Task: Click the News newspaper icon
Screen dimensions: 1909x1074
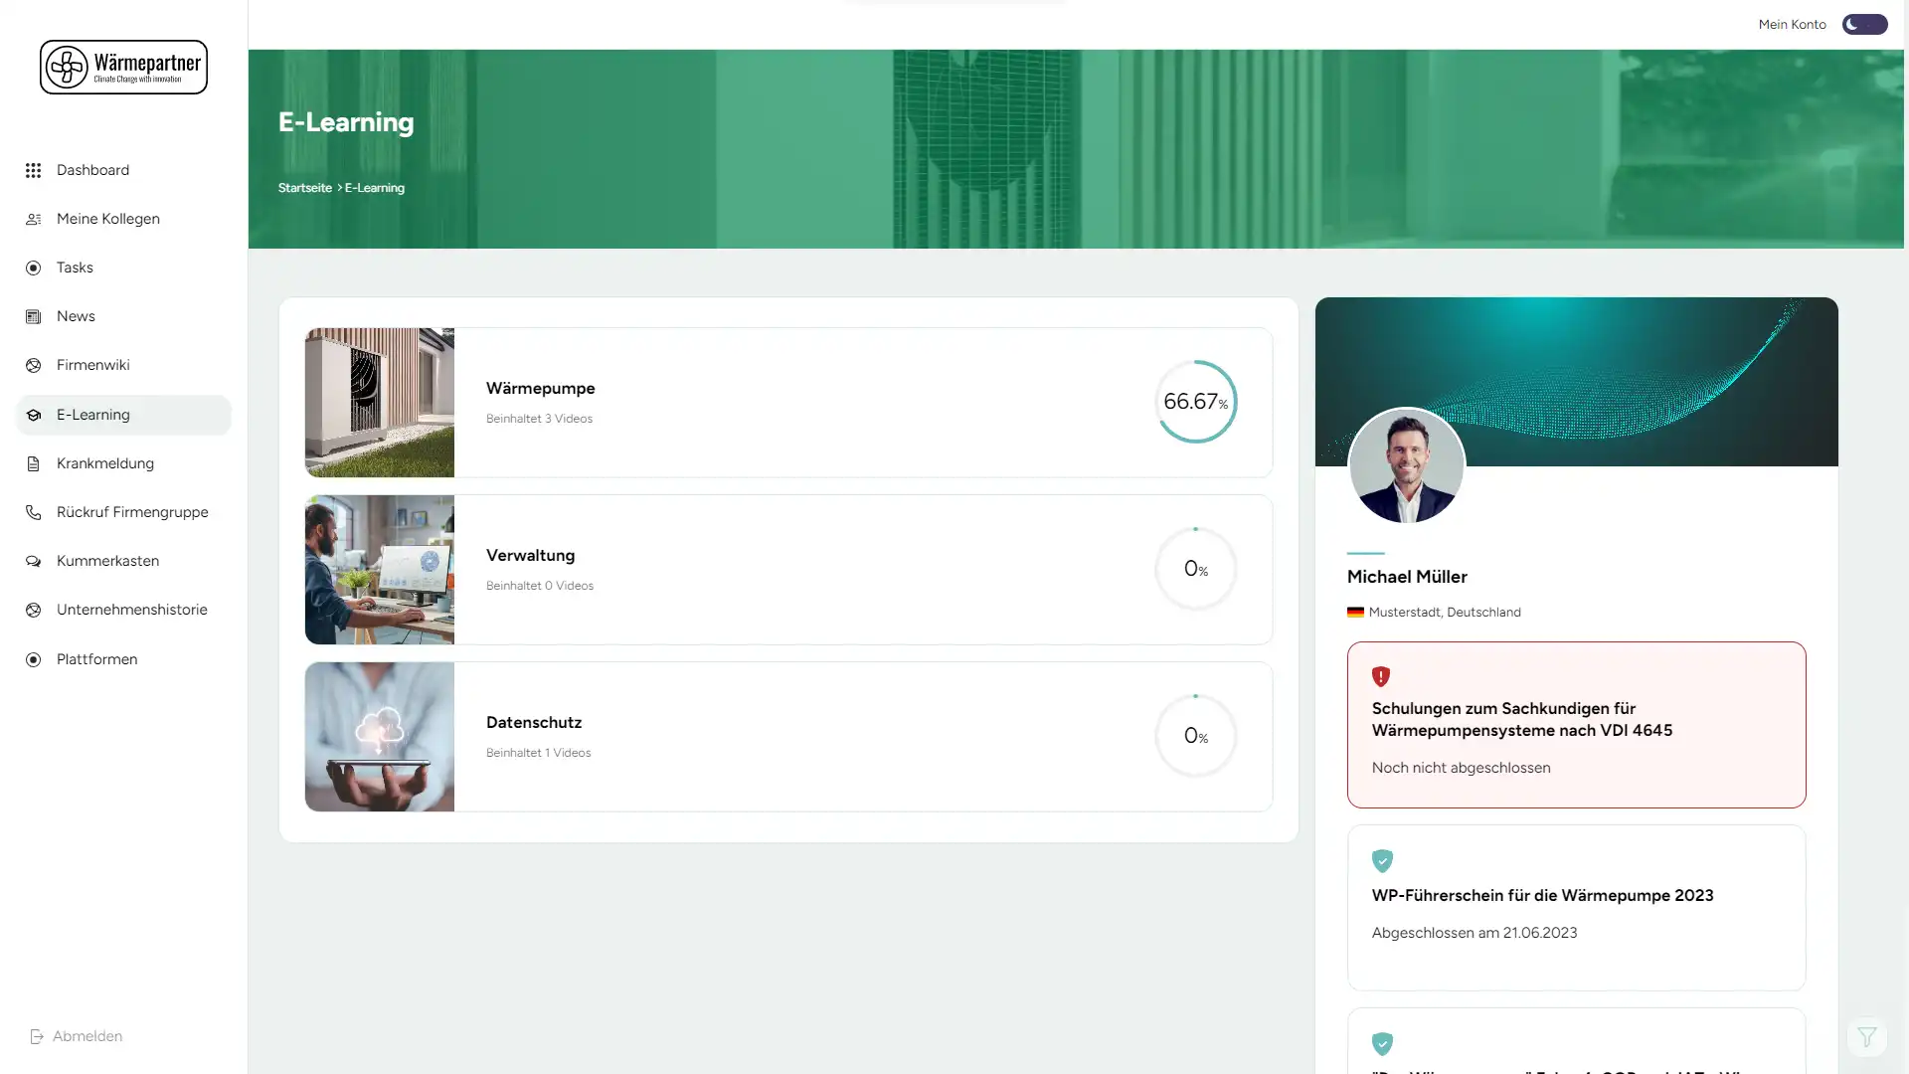Action: click(33, 316)
